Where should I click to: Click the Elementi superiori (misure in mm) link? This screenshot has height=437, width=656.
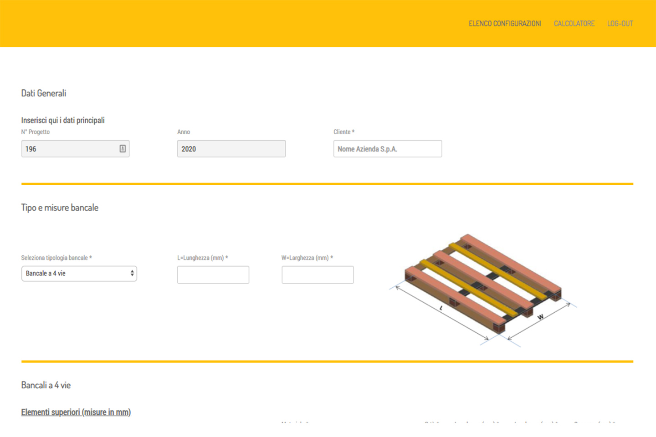[x=76, y=412]
